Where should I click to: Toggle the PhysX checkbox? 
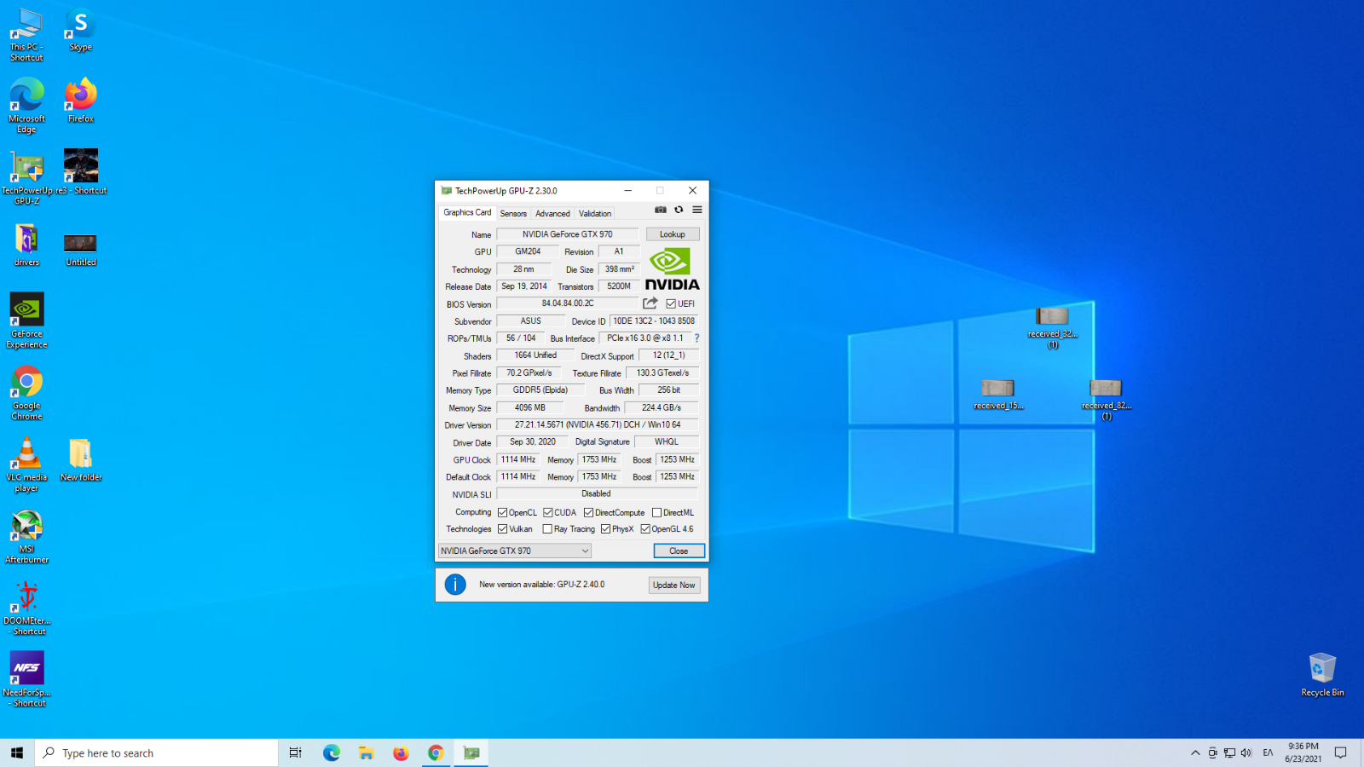coord(605,528)
